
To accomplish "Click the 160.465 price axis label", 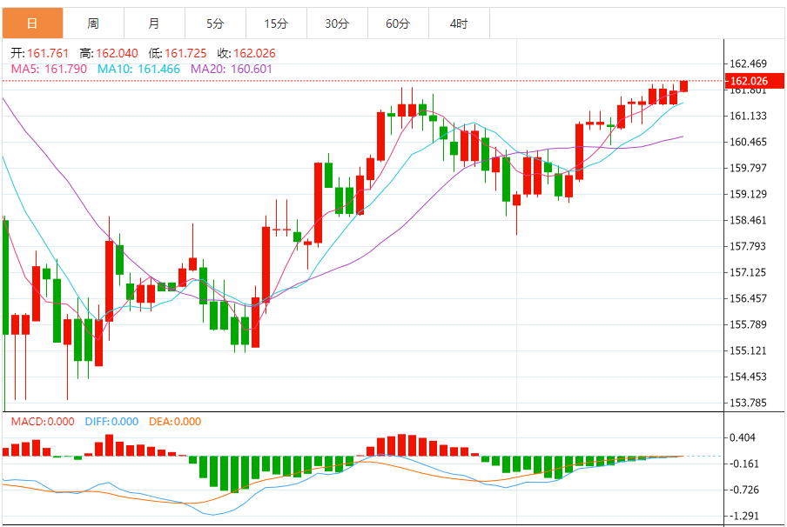I will (748, 142).
